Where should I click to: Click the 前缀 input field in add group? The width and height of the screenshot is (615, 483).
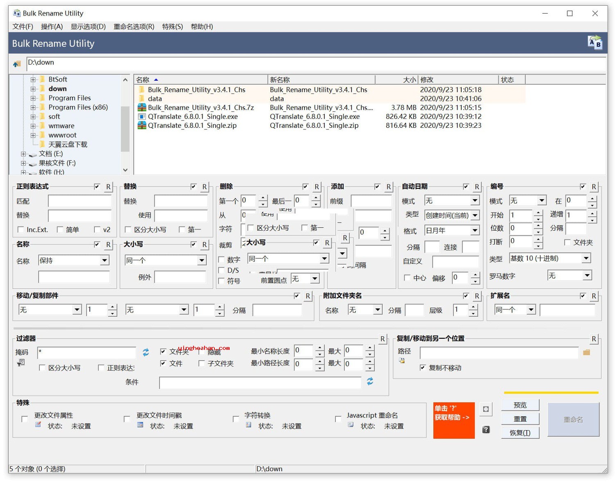tap(371, 201)
